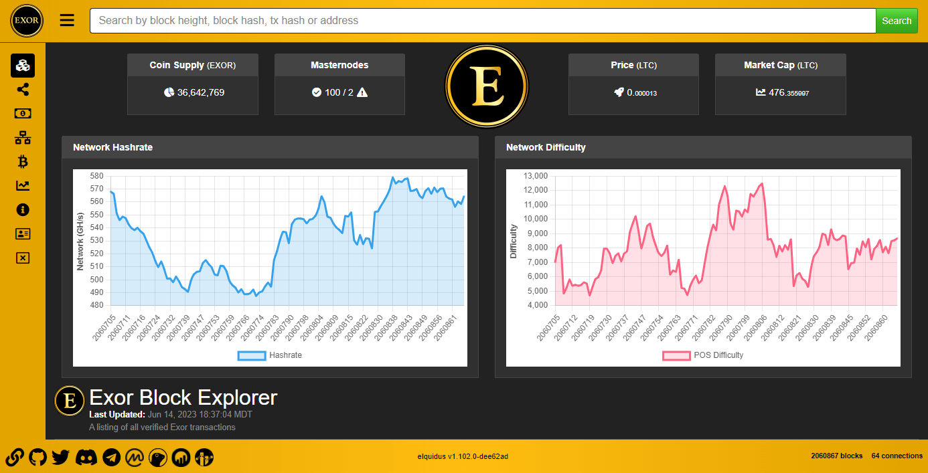The width and height of the screenshot is (928, 473).
Task: Click the green Search button
Action: coord(897,21)
